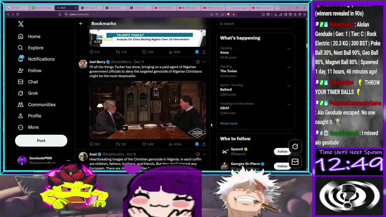Click the Brave Shields lion icon
This screenshot has width=386, height=217.
point(228,14)
